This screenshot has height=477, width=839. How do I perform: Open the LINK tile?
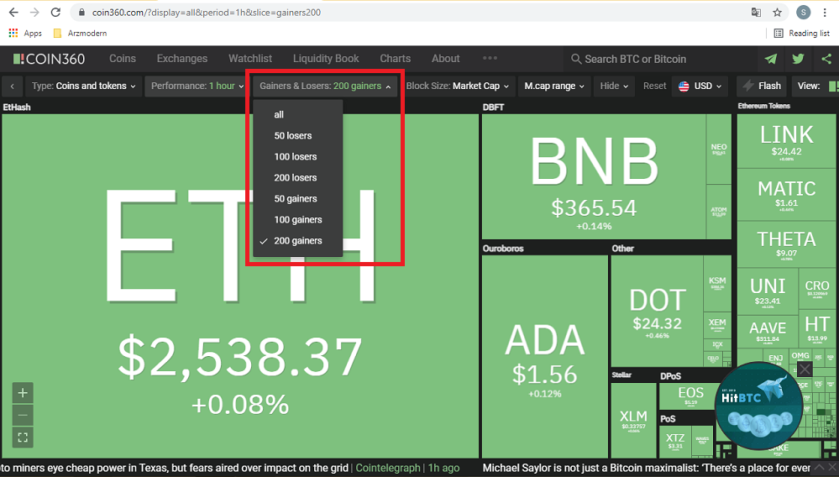coord(787,141)
